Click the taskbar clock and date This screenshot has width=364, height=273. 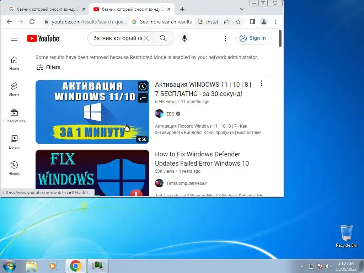click(346, 266)
